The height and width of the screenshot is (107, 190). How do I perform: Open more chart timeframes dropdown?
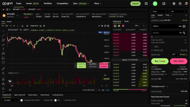point(18,26)
